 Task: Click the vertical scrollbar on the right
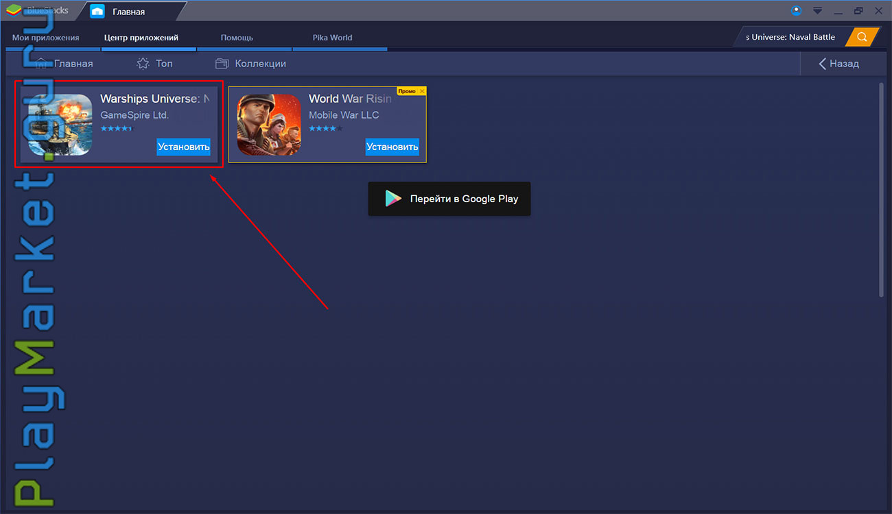point(882,191)
